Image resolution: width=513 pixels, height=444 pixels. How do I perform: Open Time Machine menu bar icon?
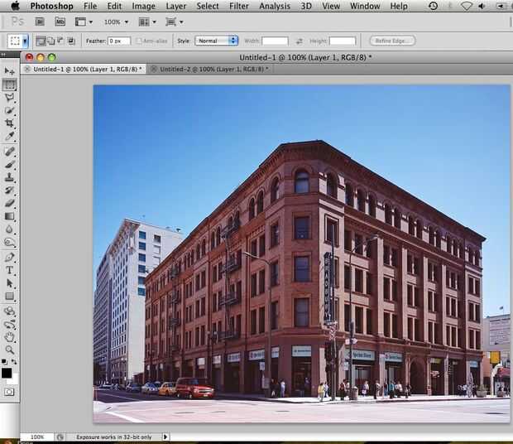(x=434, y=6)
